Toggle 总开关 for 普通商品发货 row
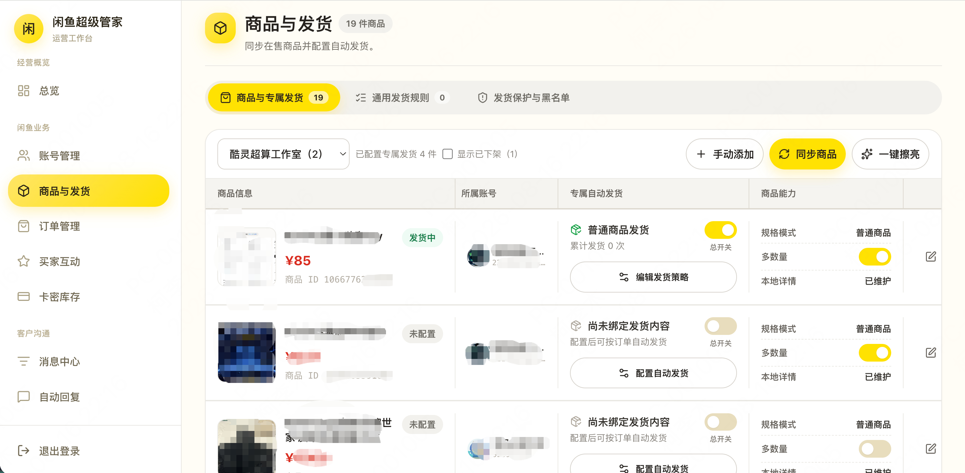The height and width of the screenshot is (473, 965). pyautogui.click(x=720, y=230)
